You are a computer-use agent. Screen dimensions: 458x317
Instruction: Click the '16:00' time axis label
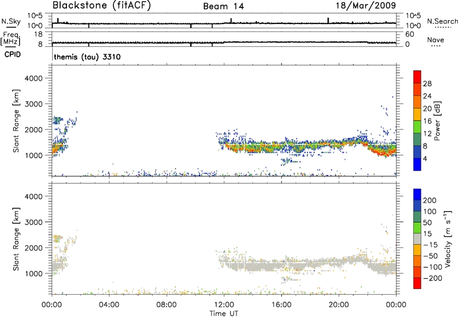pyautogui.click(x=281, y=305)
